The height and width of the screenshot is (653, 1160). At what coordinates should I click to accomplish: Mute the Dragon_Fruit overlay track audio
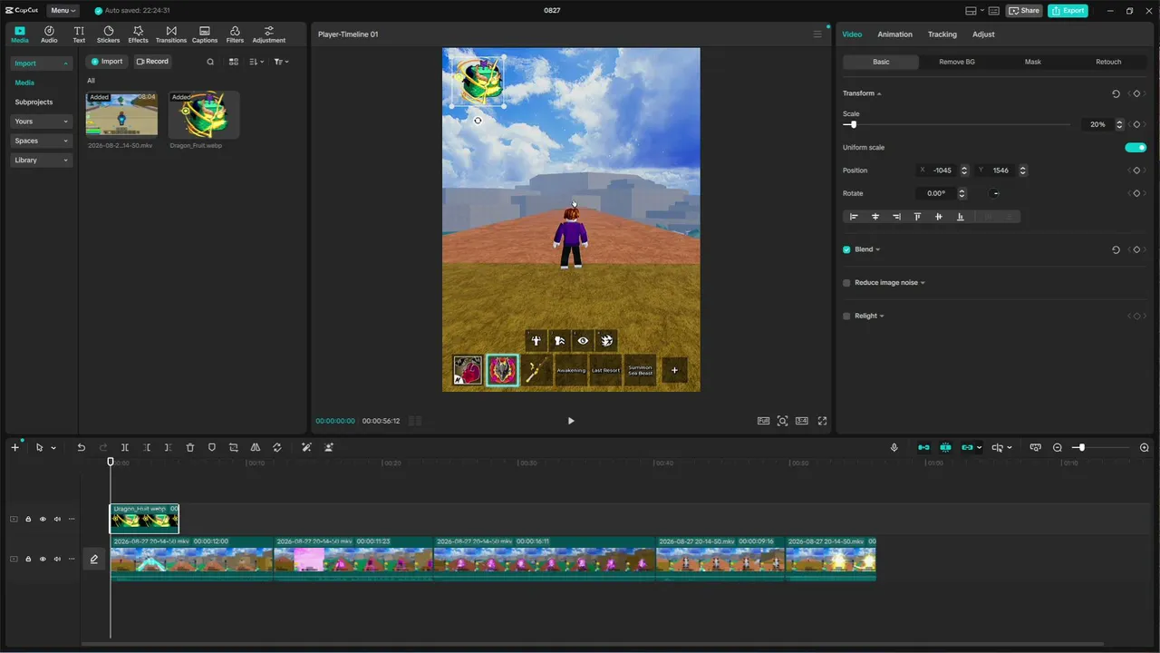pos(57,519)
